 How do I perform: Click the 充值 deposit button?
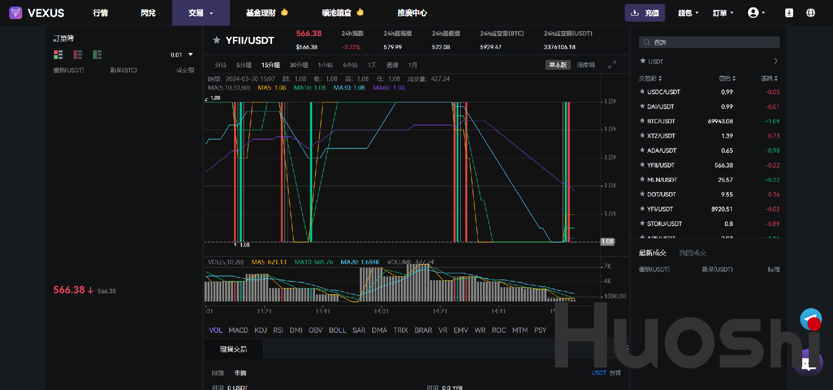(645, 13)
